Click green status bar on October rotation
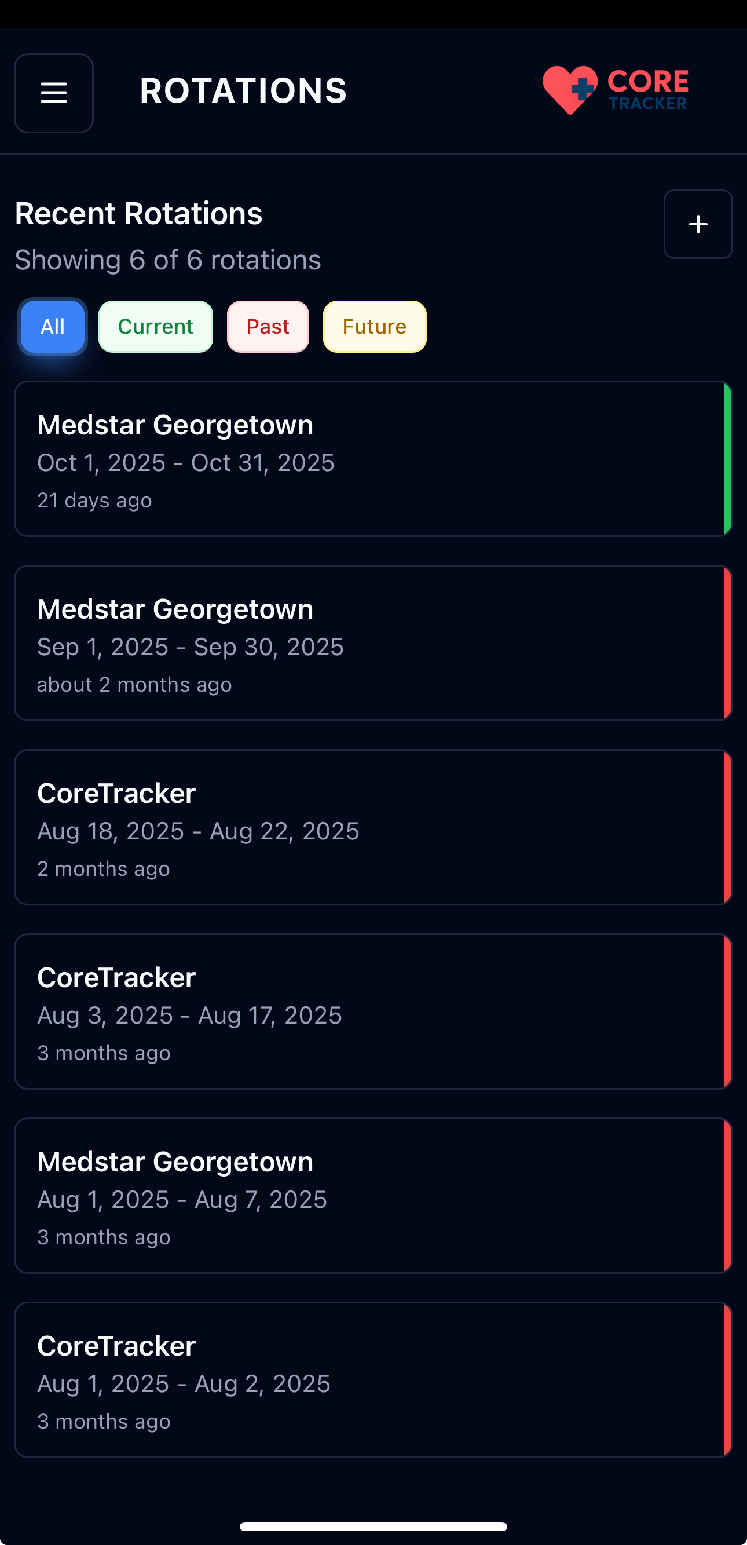Image resolution: width=747 pixels, height=1545 pixels. click(x=727, y=459)
